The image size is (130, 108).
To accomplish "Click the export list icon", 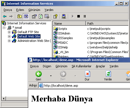I will point(47,16).
